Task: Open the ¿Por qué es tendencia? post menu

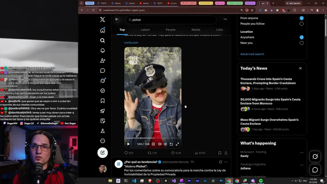Action: coord(226,162)
